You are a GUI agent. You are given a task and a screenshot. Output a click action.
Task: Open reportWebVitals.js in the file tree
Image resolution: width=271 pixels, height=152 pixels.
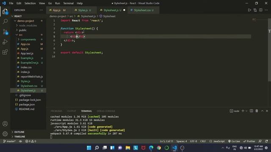pos(28,77)
